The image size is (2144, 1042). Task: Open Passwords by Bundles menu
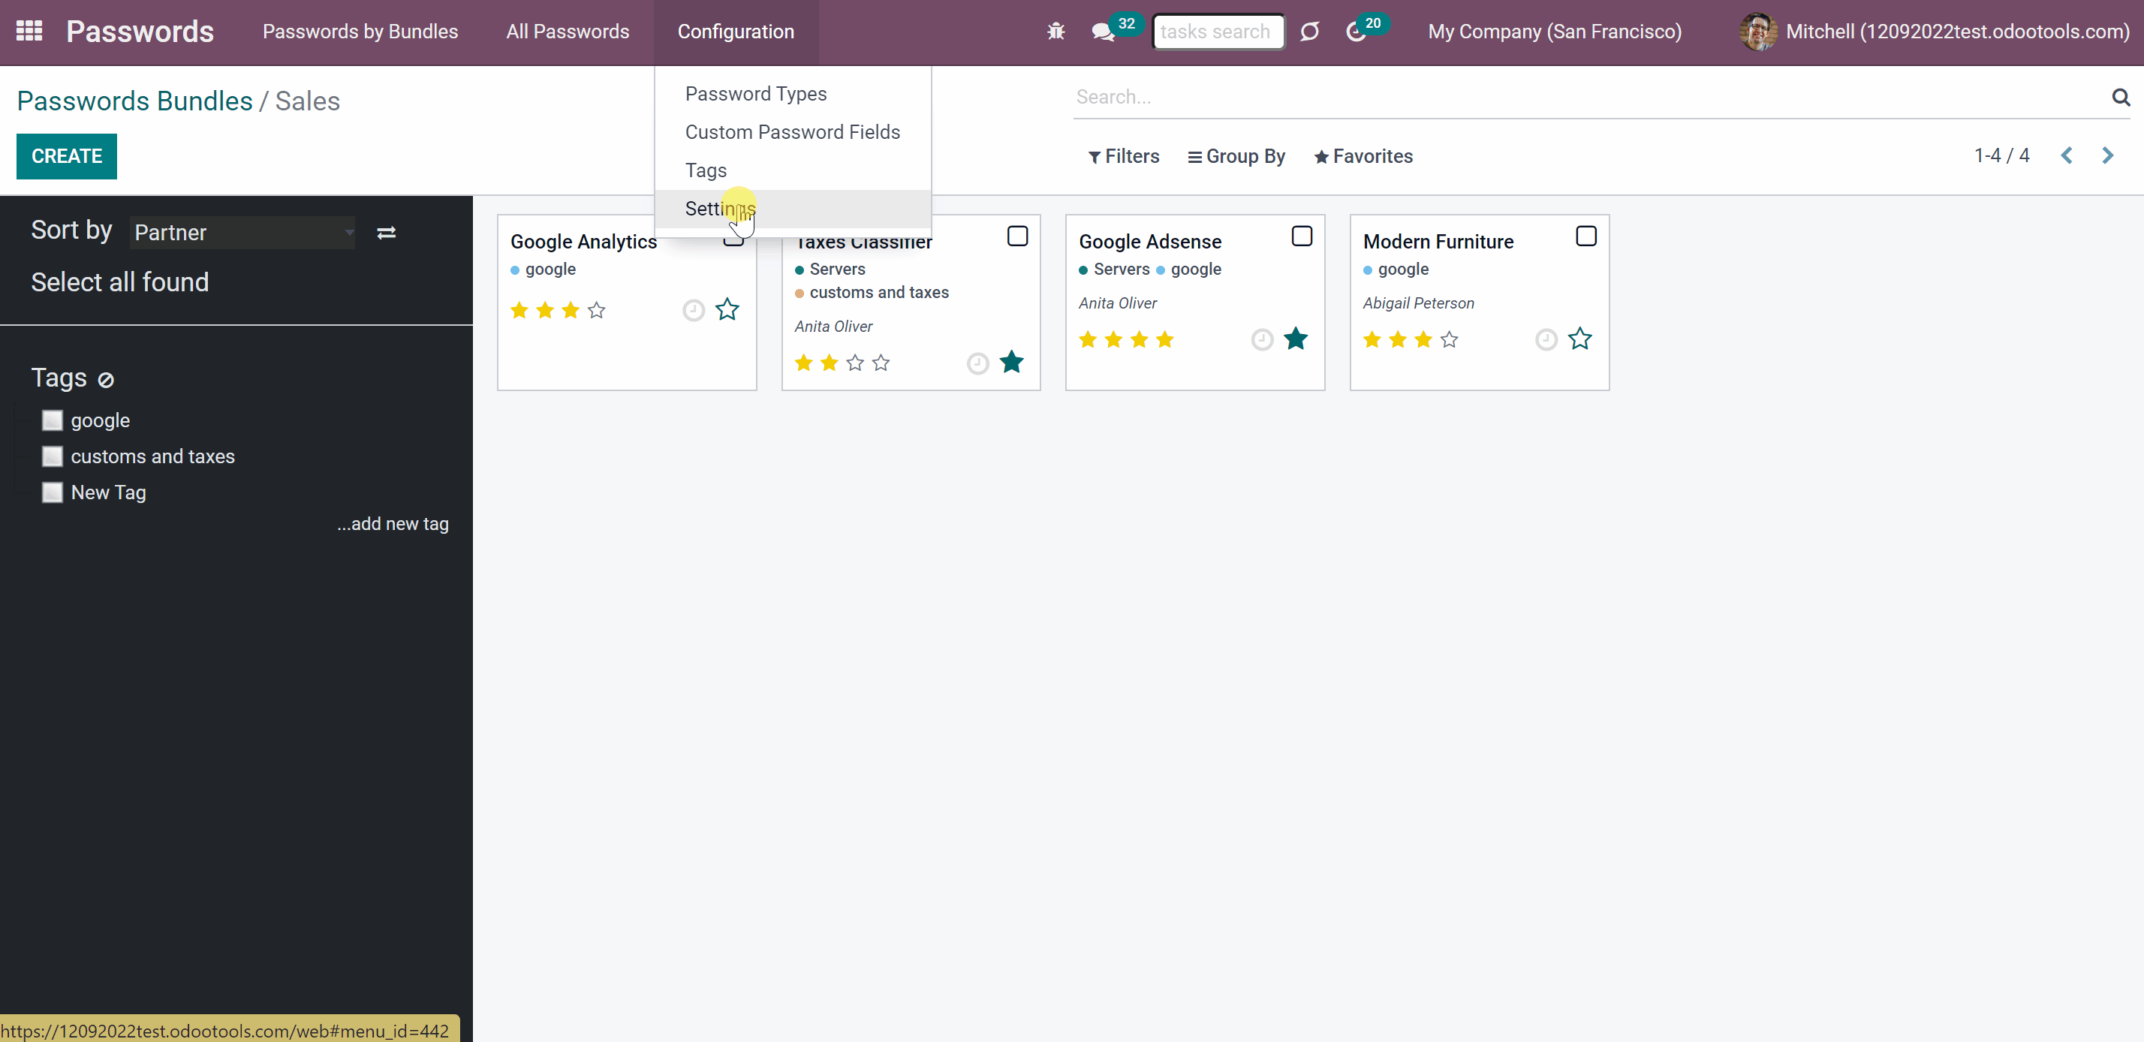360,32
